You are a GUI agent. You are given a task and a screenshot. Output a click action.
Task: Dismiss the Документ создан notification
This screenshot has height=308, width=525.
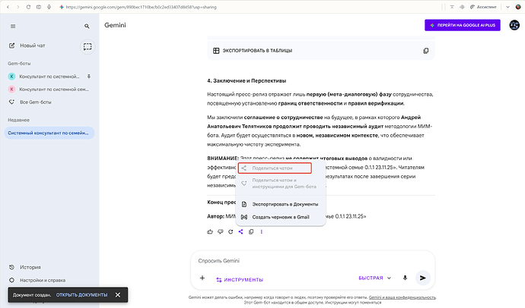(117, 294)
